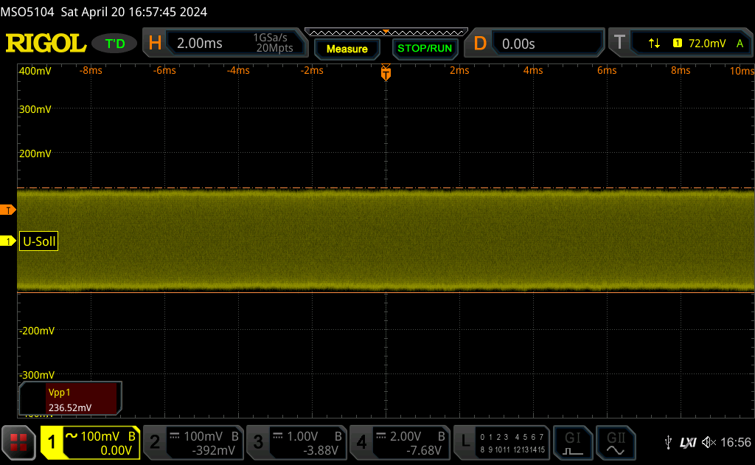This screenshot has height=465, width=755.
Task: Select the Vpp1 236.52mV measurement result
Action: pos(70,399)
